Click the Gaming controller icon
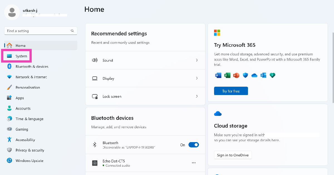This screenshot has height=175, width=334. [9, 129]
